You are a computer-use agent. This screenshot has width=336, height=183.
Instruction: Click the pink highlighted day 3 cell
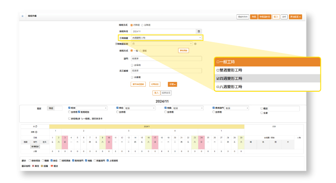(65, 138)
